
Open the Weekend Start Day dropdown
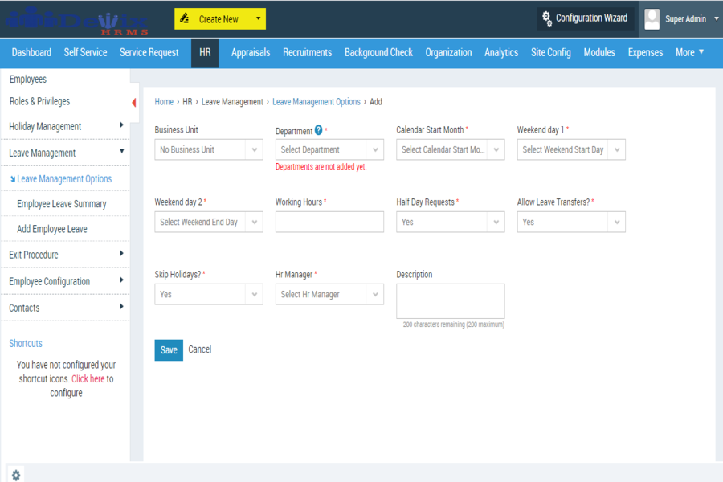point(571,149)
